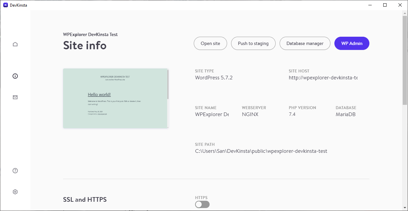
Task: Click the WordPress 5.7.2 site type value
Action: point(214,78)
